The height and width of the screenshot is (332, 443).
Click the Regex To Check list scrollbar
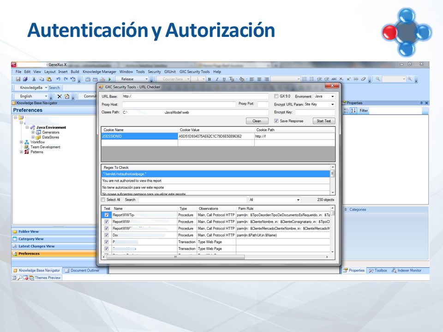tap(333, 179)
